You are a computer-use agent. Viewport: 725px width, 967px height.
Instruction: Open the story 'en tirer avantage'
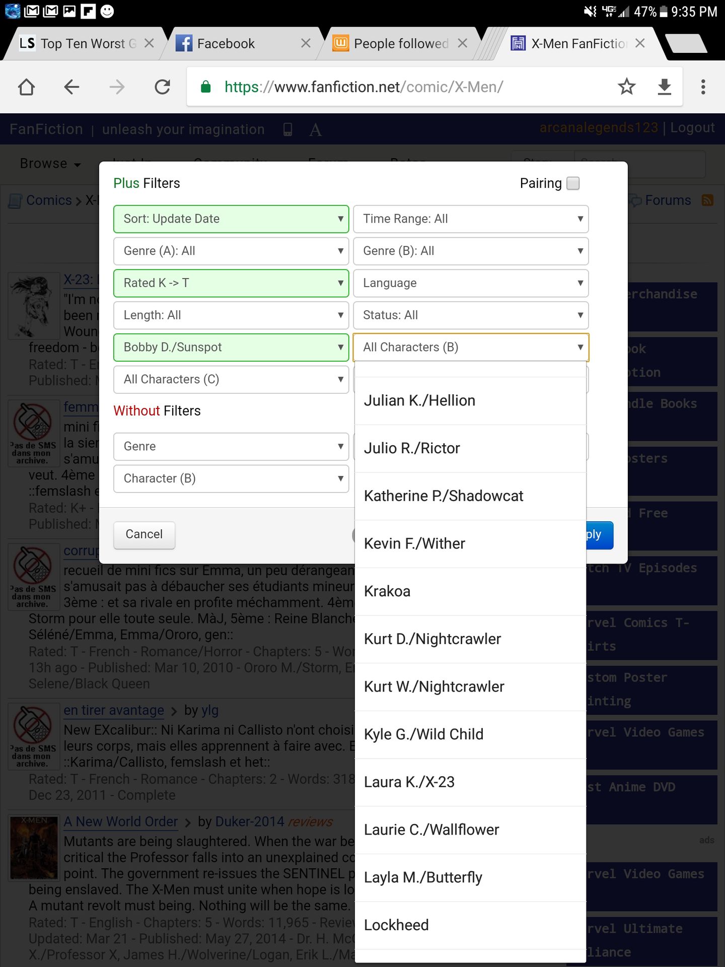pos(114,711)
